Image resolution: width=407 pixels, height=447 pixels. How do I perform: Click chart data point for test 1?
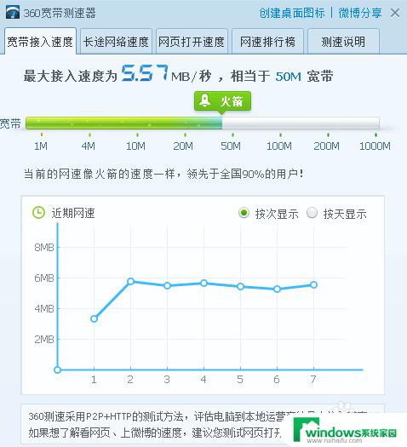pyautogui.click(x=94, y=318)
